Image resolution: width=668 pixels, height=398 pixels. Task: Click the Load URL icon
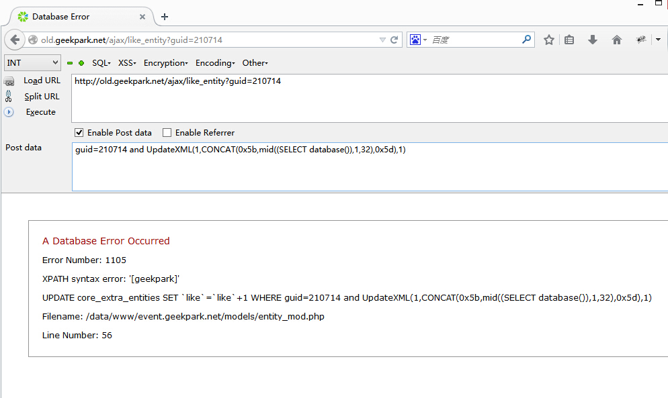coord(9,81)
